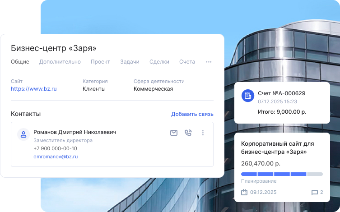
Task: Go to the Сделки tab
Action: (159, 62)
